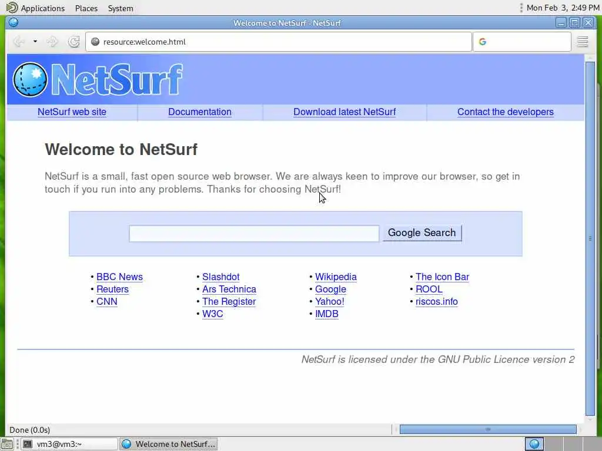Select Welcome to NetSurf taskbar button

coord(169,444)
